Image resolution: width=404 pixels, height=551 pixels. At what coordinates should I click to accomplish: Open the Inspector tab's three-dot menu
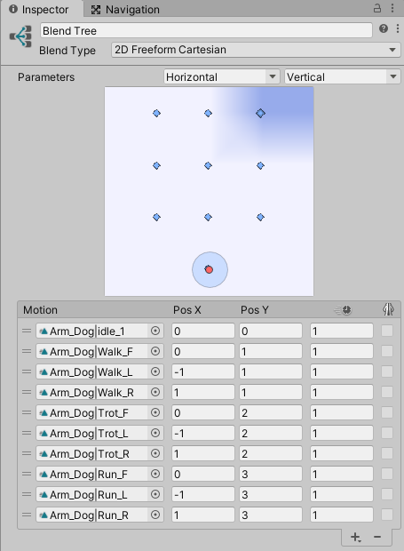392,8
